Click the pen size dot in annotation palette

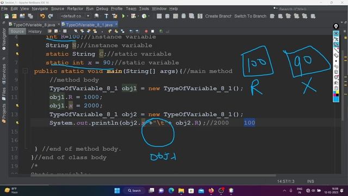coord(336,61)
